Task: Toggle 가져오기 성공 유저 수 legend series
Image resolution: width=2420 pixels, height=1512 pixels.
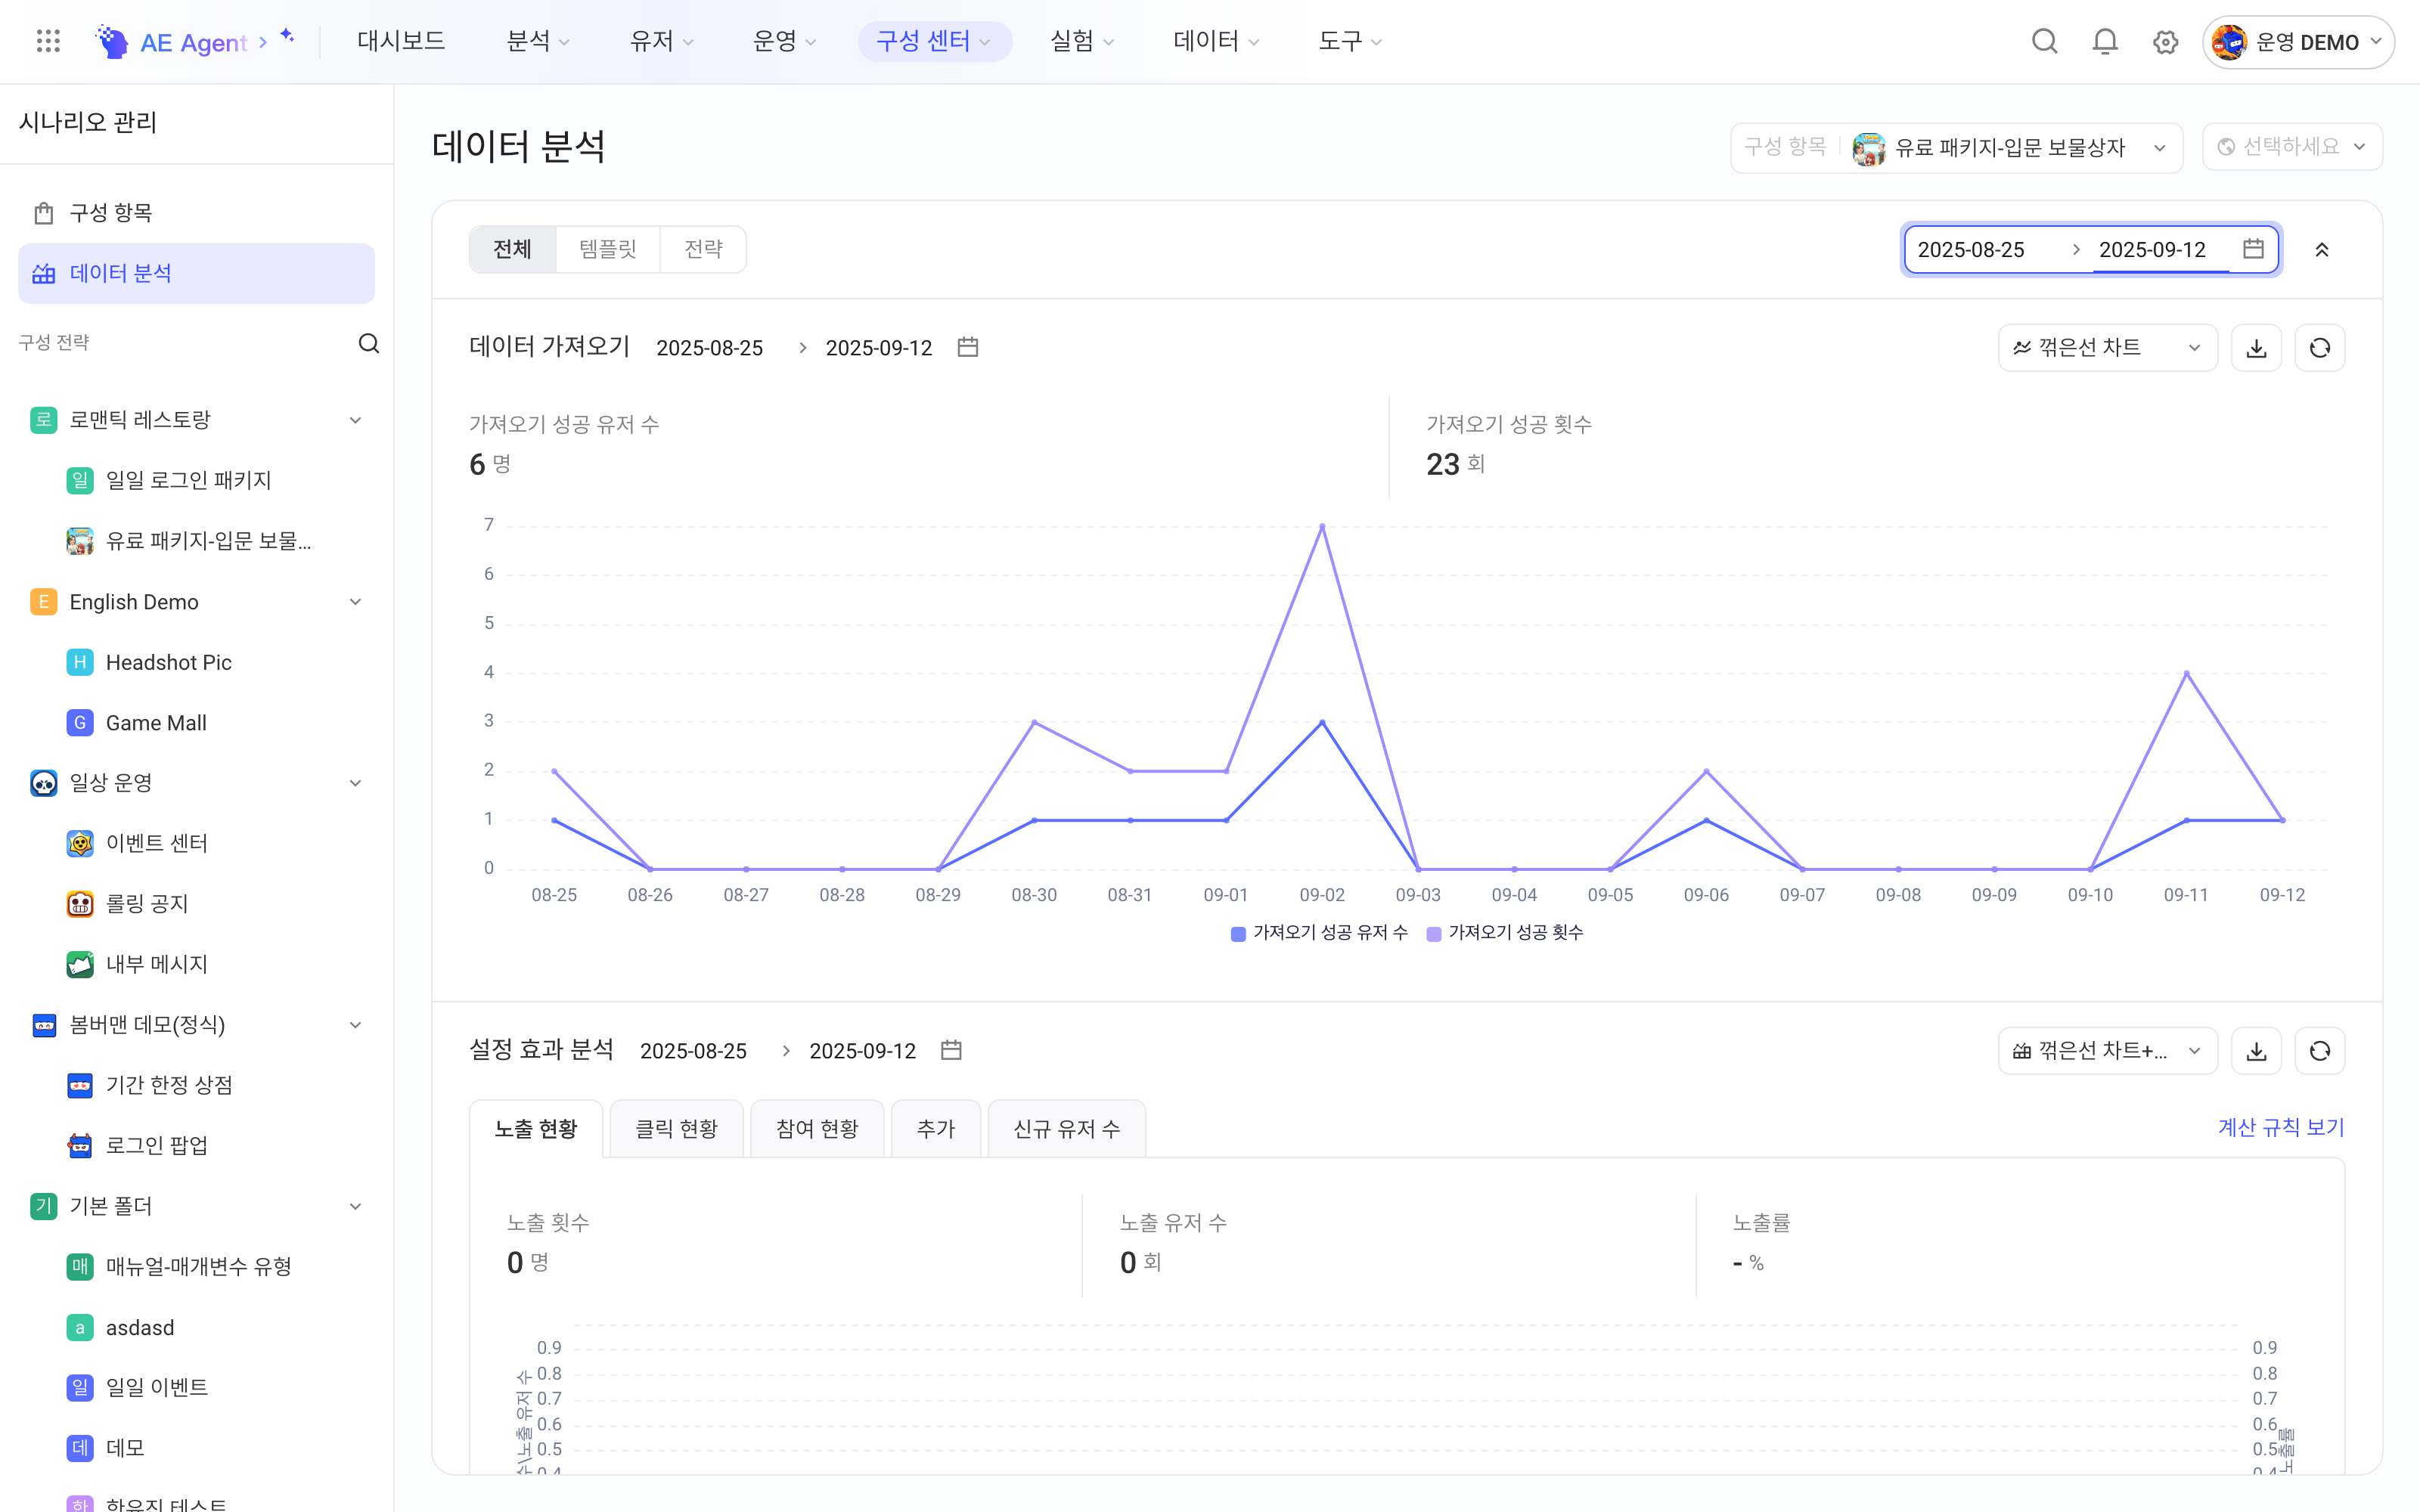Action: [x=1319, y=933]
